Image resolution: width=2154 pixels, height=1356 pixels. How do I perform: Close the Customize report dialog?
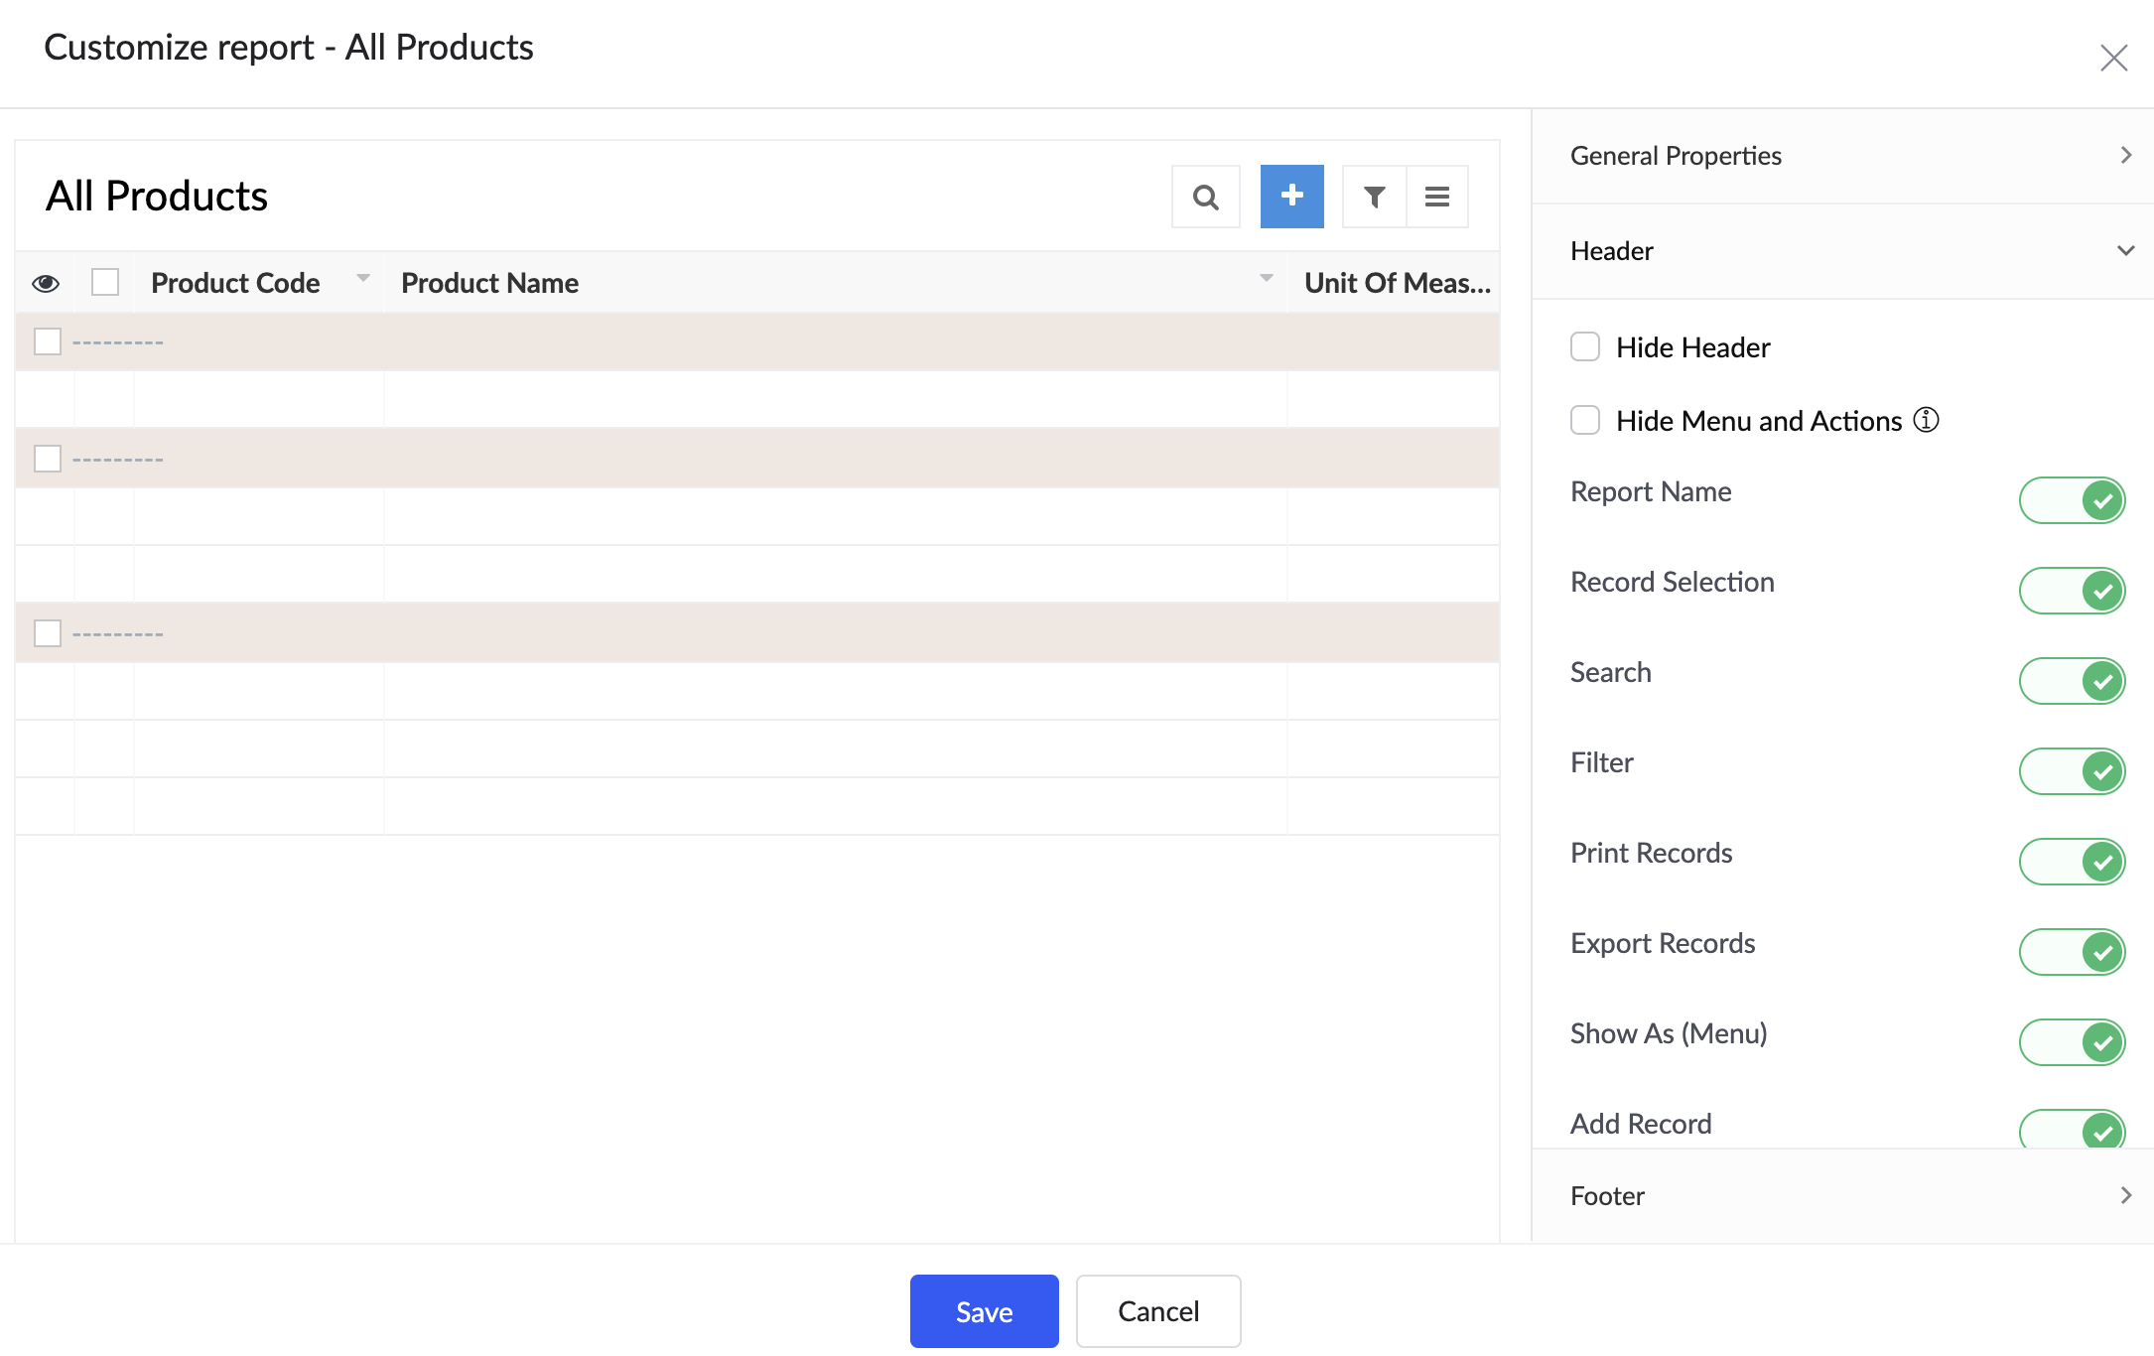[x=2113, y=59]
